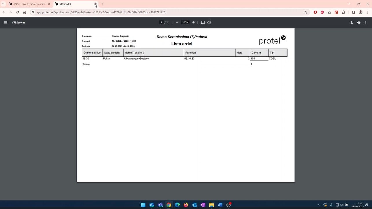Reload the current page
Screen dimensions: 372x209
(x=18, y=12)
